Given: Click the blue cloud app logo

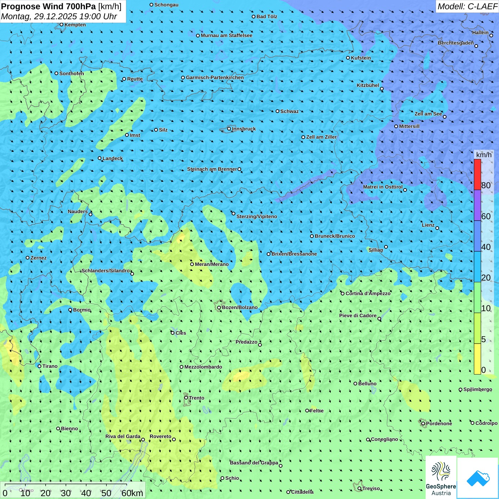Looking at the screenshot, I should click(478, 478).
